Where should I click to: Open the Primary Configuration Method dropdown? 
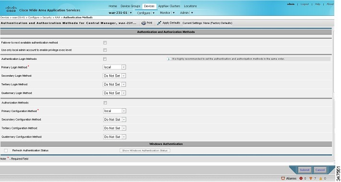[115, 111]
